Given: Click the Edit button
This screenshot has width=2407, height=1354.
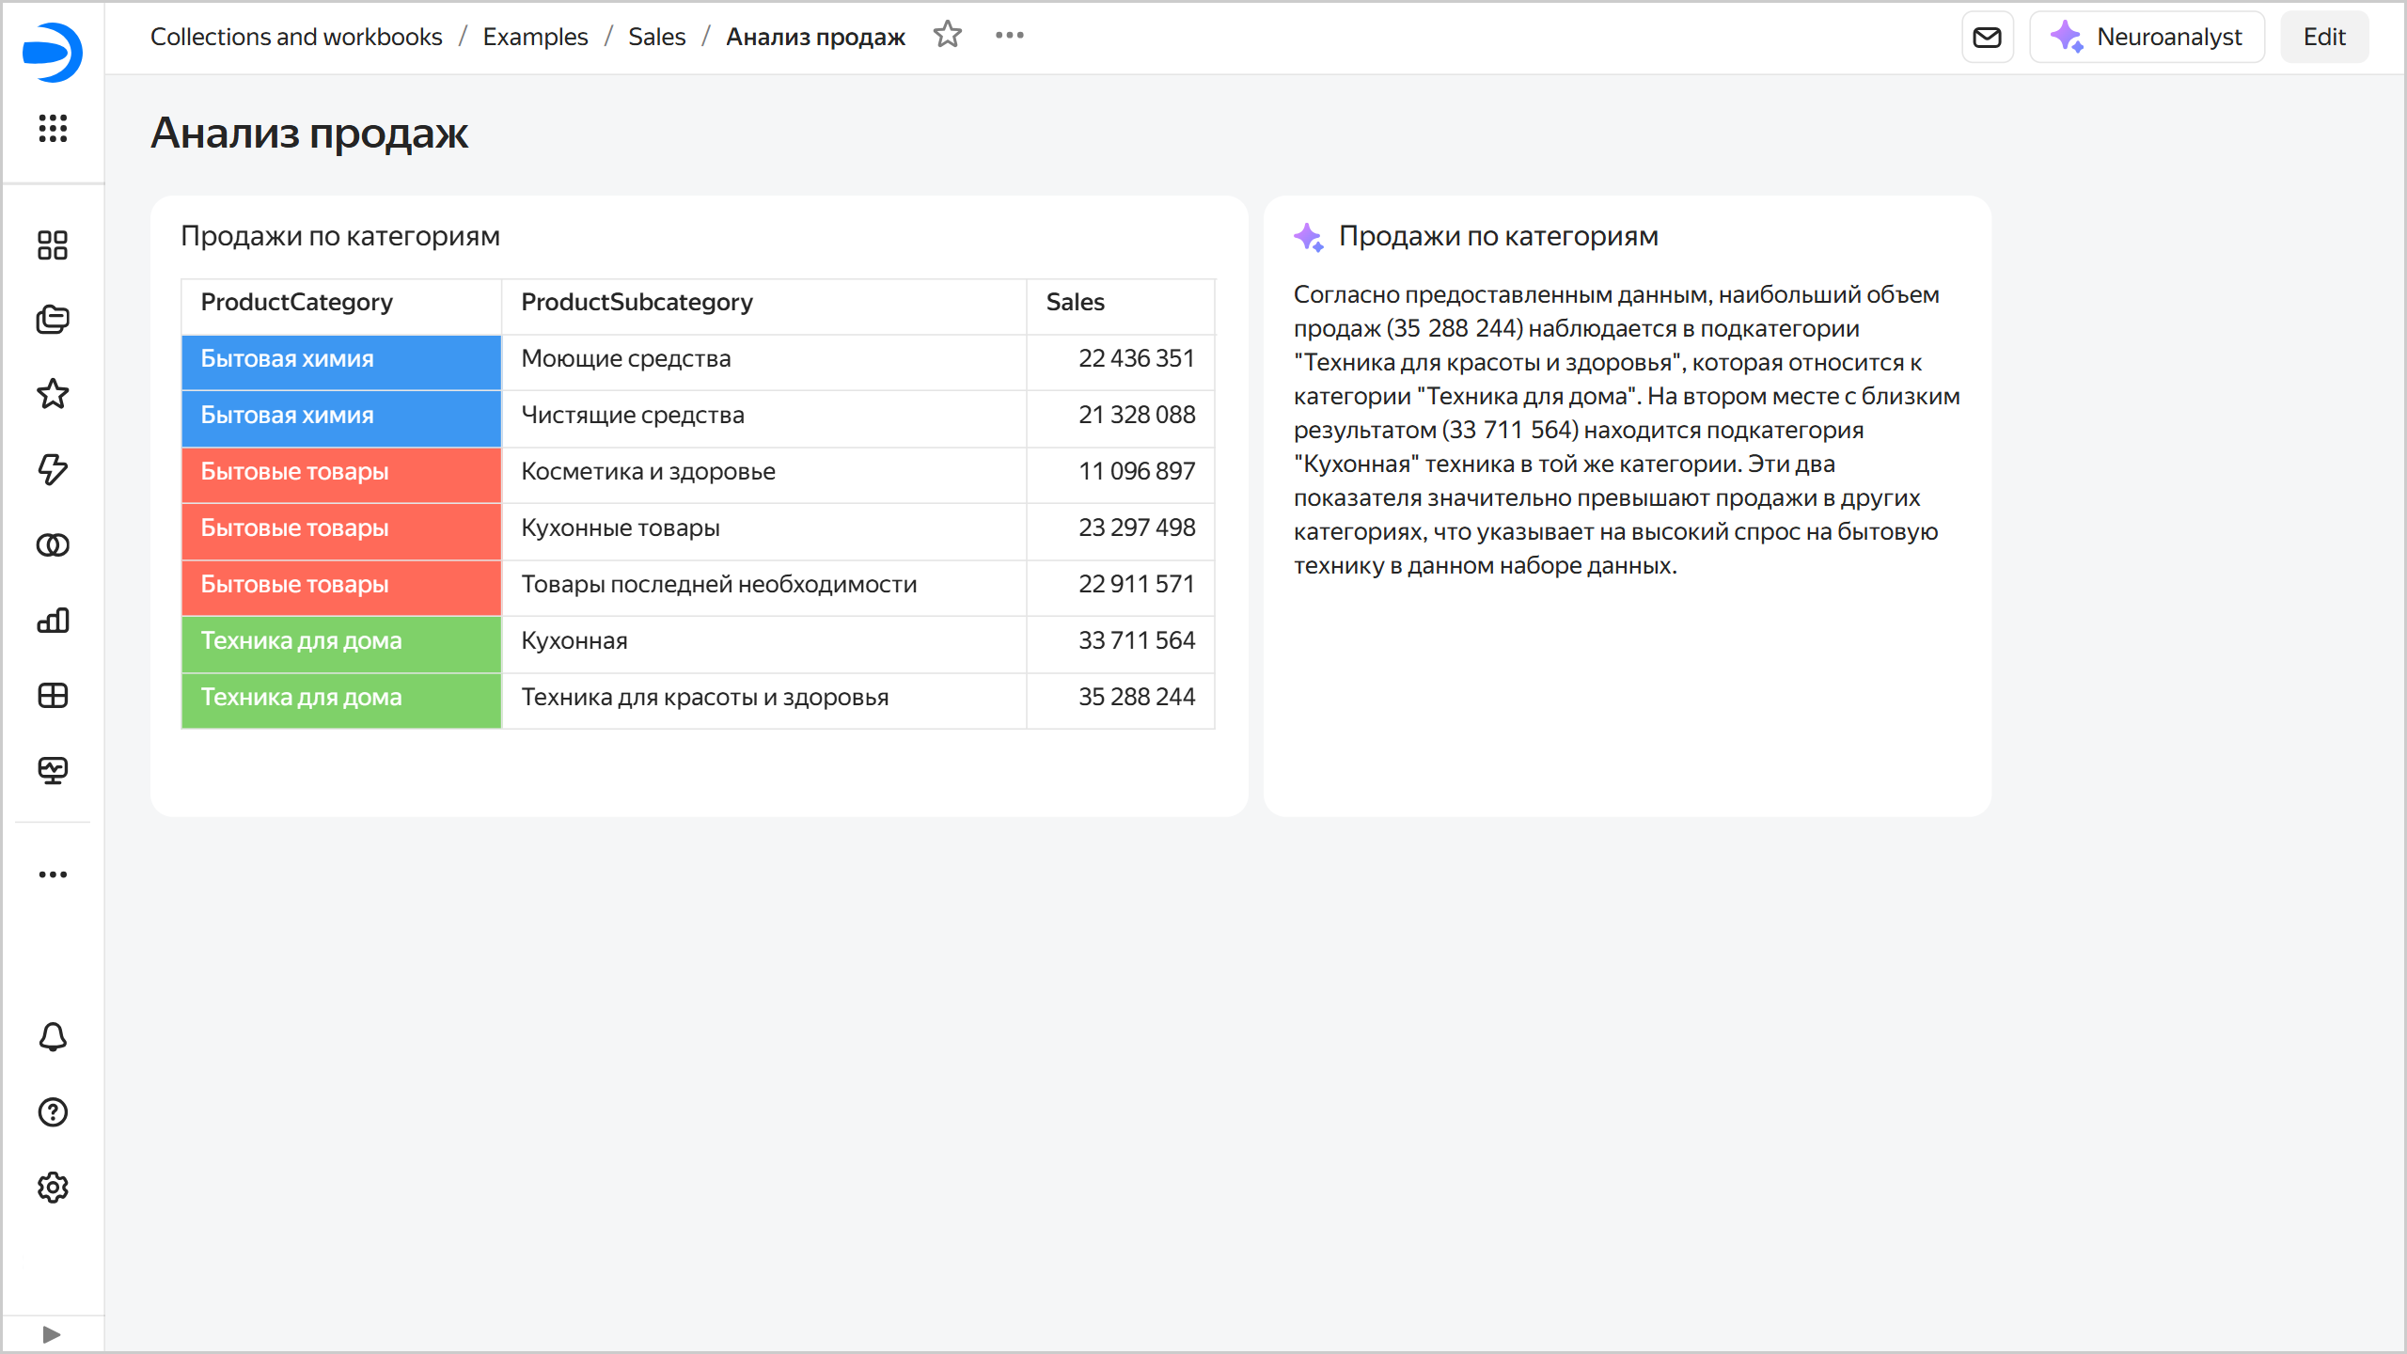Looking at the screenshot, I should pyautogui.click(x=2324, y=37).
